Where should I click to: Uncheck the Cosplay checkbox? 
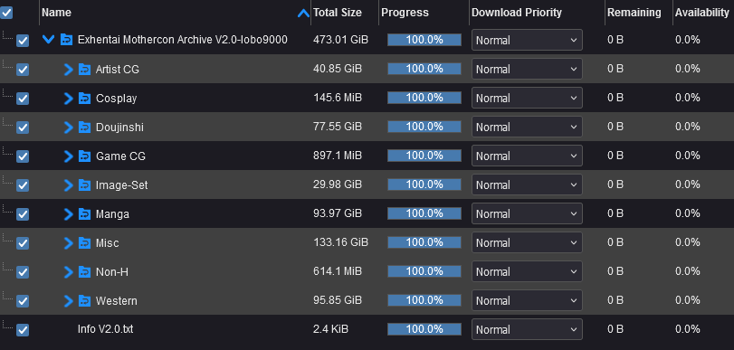[x=23, y=99]
